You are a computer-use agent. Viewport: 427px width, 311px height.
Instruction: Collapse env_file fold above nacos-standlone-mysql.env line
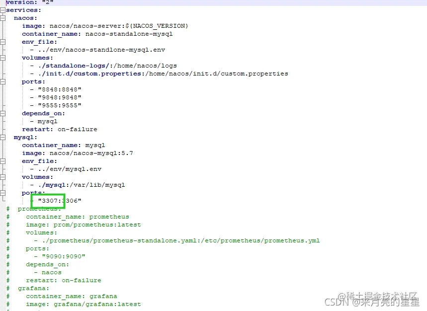(2, 42)
